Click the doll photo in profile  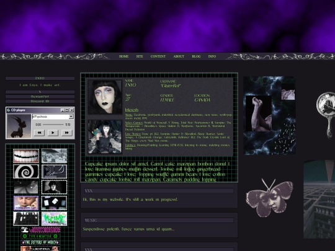[105, 137]
